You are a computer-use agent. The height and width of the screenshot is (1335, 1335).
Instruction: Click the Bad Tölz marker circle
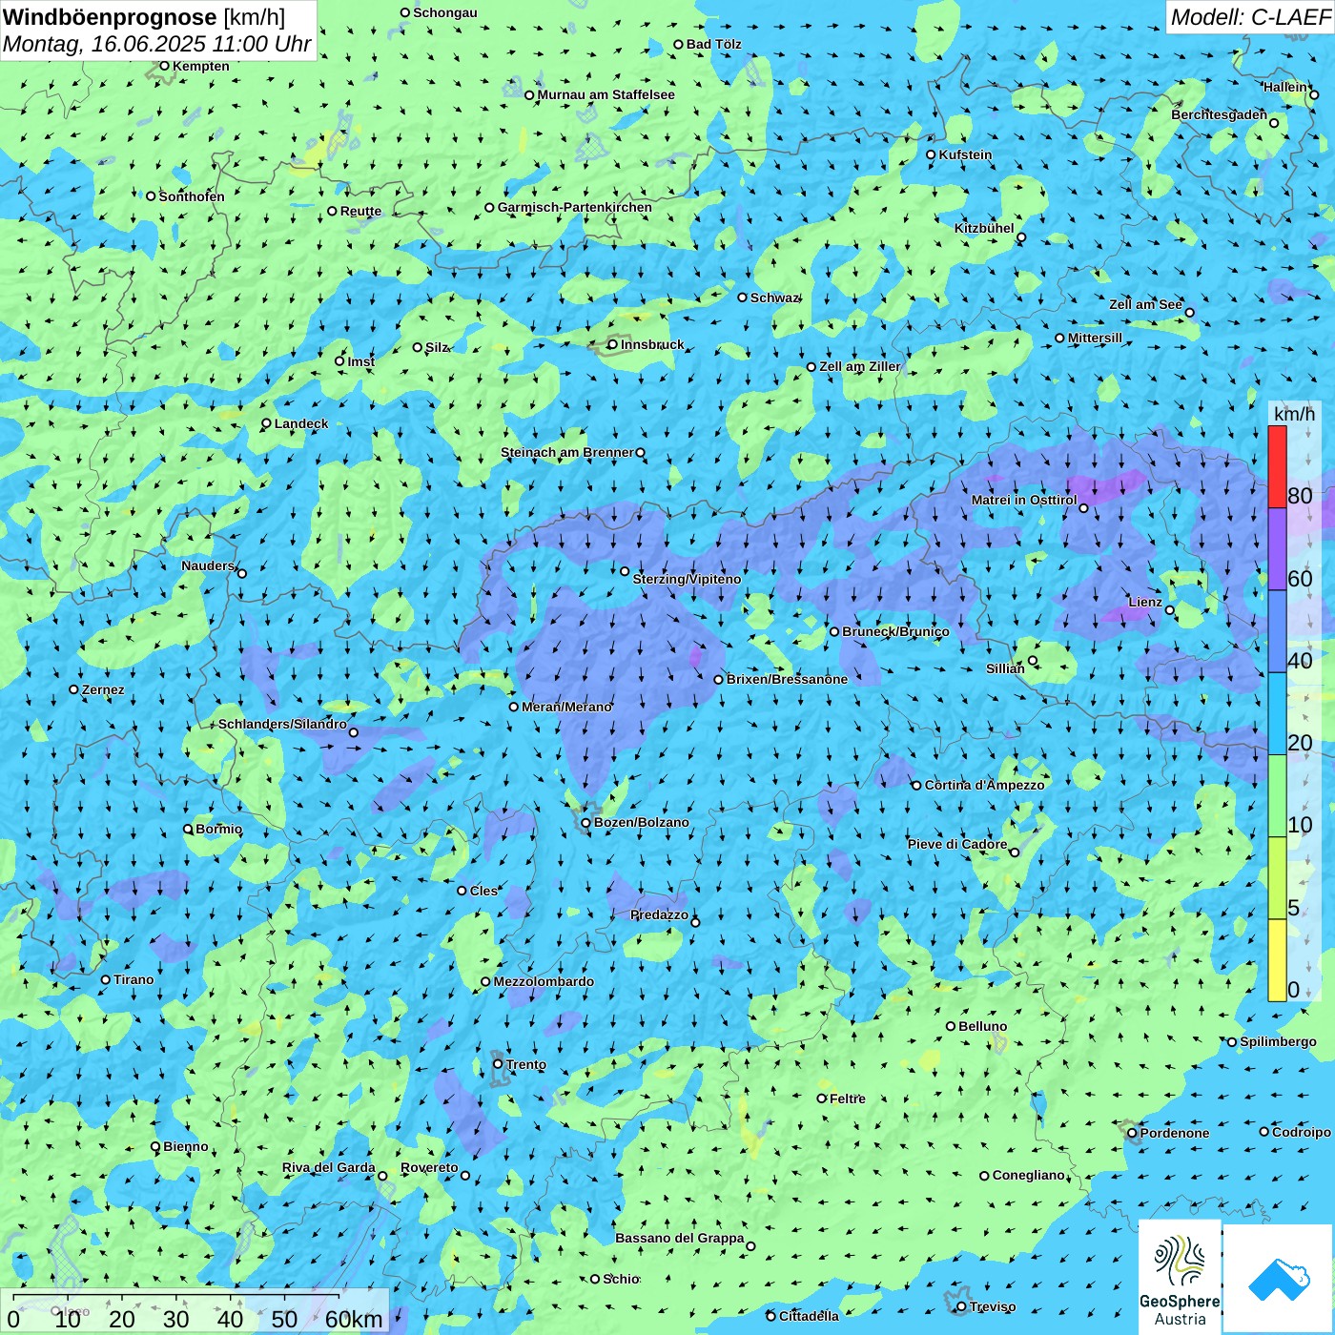(x=679, y=44)
